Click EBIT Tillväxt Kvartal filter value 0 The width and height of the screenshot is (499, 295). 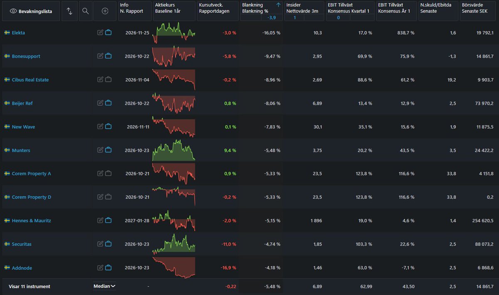tap(338, 17)
